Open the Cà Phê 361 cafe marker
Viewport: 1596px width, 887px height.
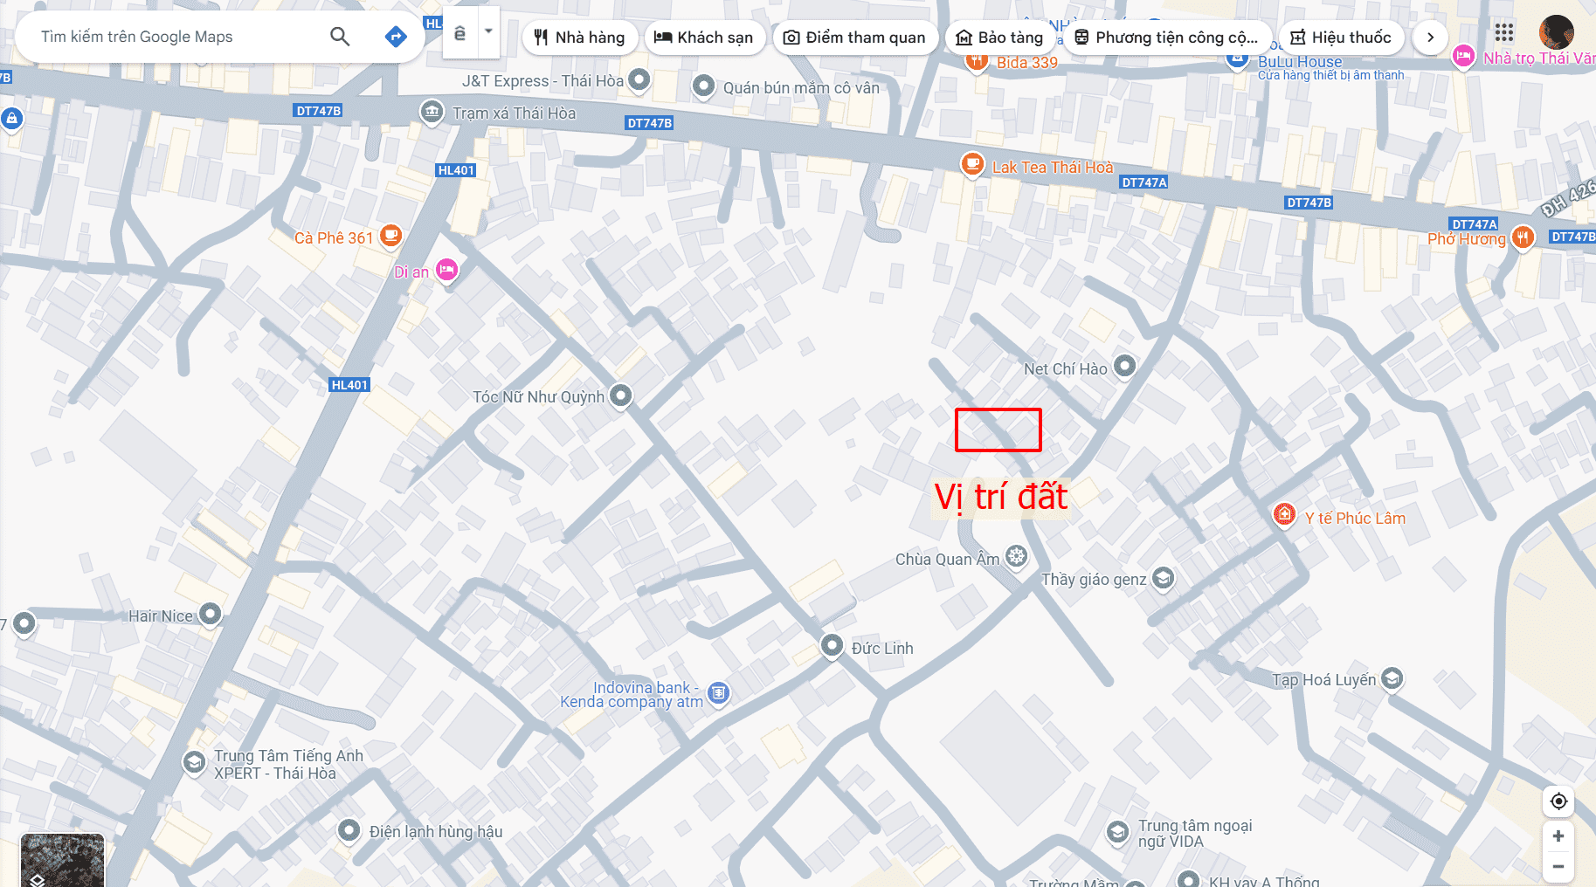tap(390, 235)
